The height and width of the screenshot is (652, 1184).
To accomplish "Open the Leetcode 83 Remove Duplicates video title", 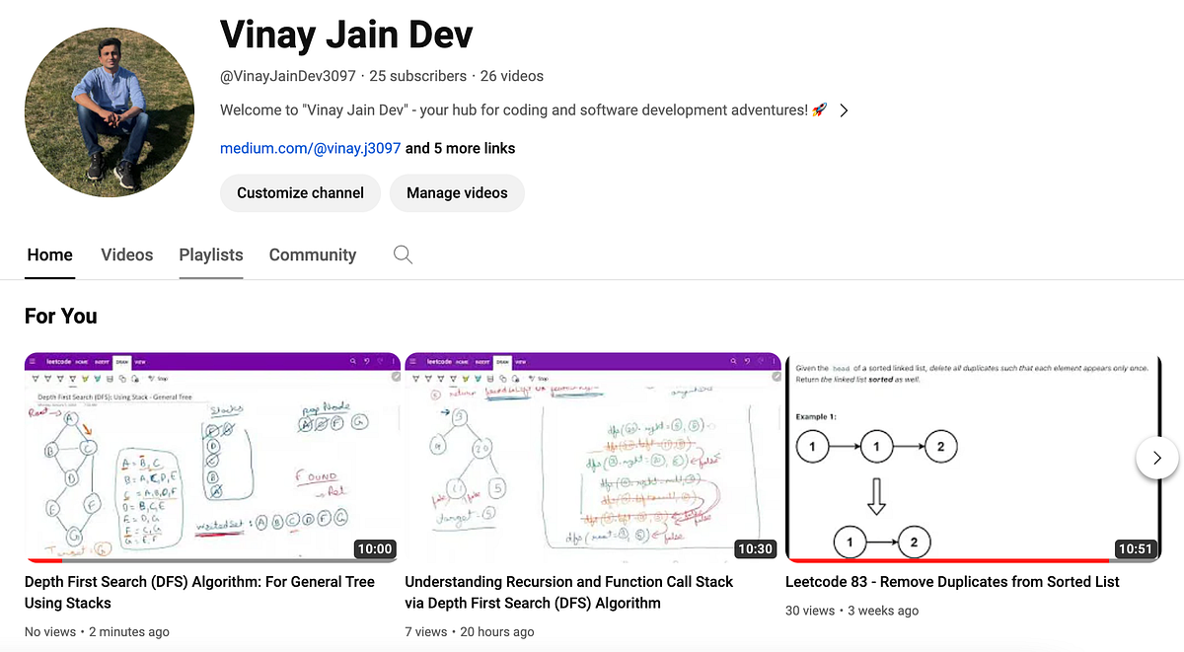I will [x=951, y=582].
